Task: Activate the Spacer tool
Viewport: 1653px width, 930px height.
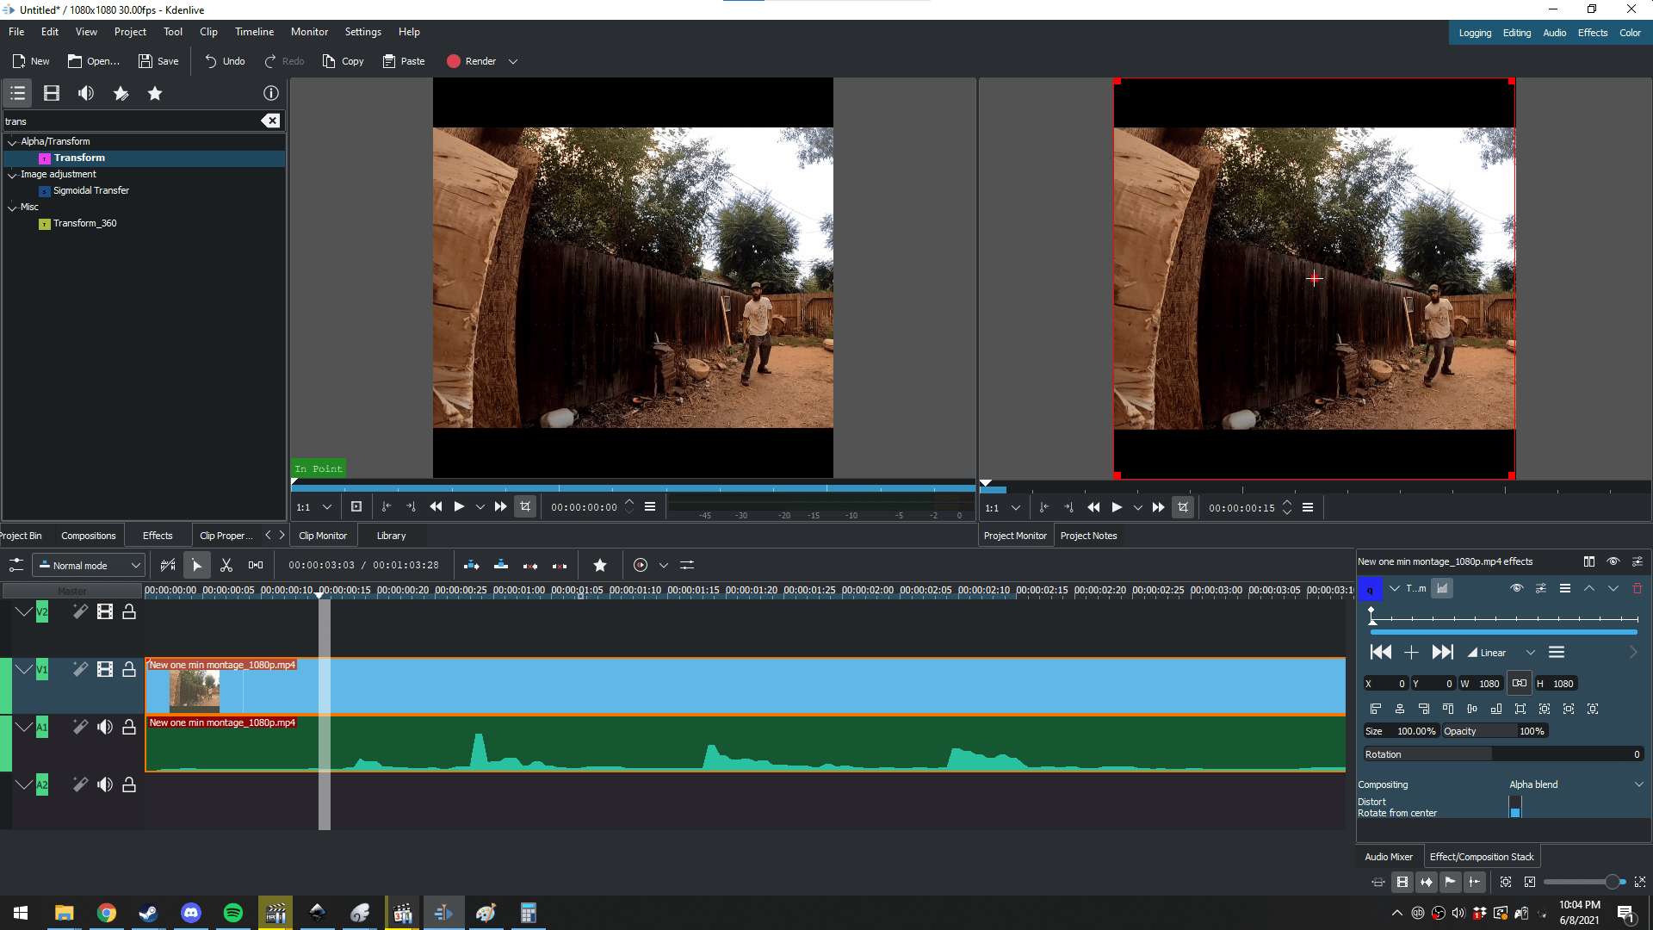Action: pyautogui.click(x=256, y=565)
